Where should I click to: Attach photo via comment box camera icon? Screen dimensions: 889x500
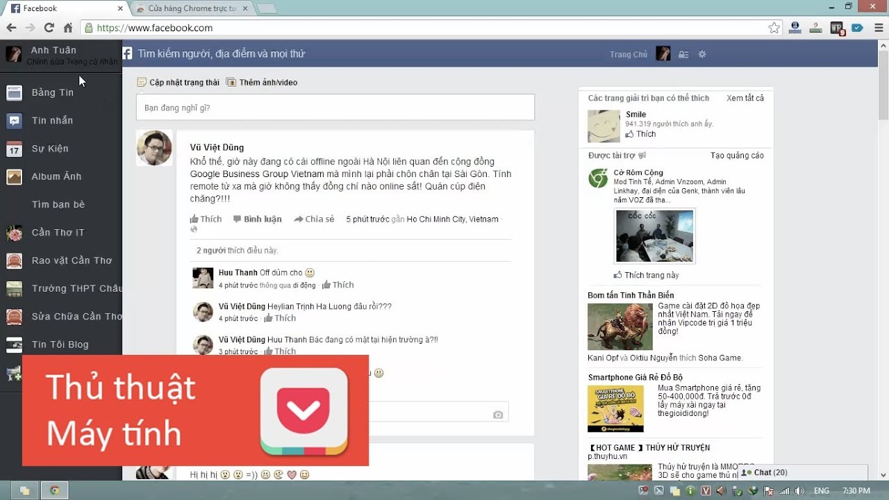[498, 415]
